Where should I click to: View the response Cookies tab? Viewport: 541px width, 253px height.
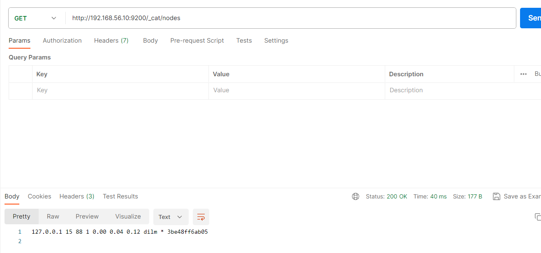tap(39, 196)
